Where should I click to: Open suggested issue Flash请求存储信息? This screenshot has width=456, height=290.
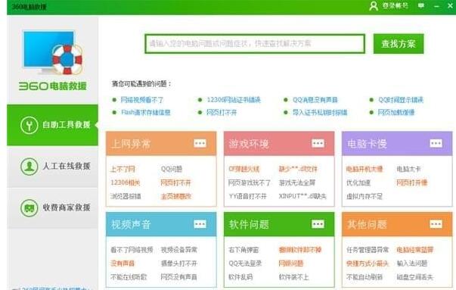pyautogui.click(x=146, y=112)
